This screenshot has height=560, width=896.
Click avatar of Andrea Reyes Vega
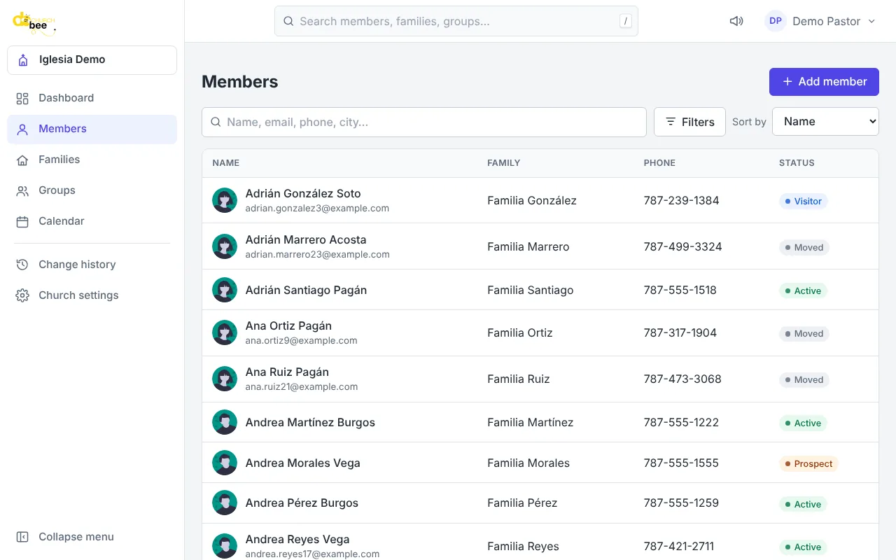(x=225, y=546)
